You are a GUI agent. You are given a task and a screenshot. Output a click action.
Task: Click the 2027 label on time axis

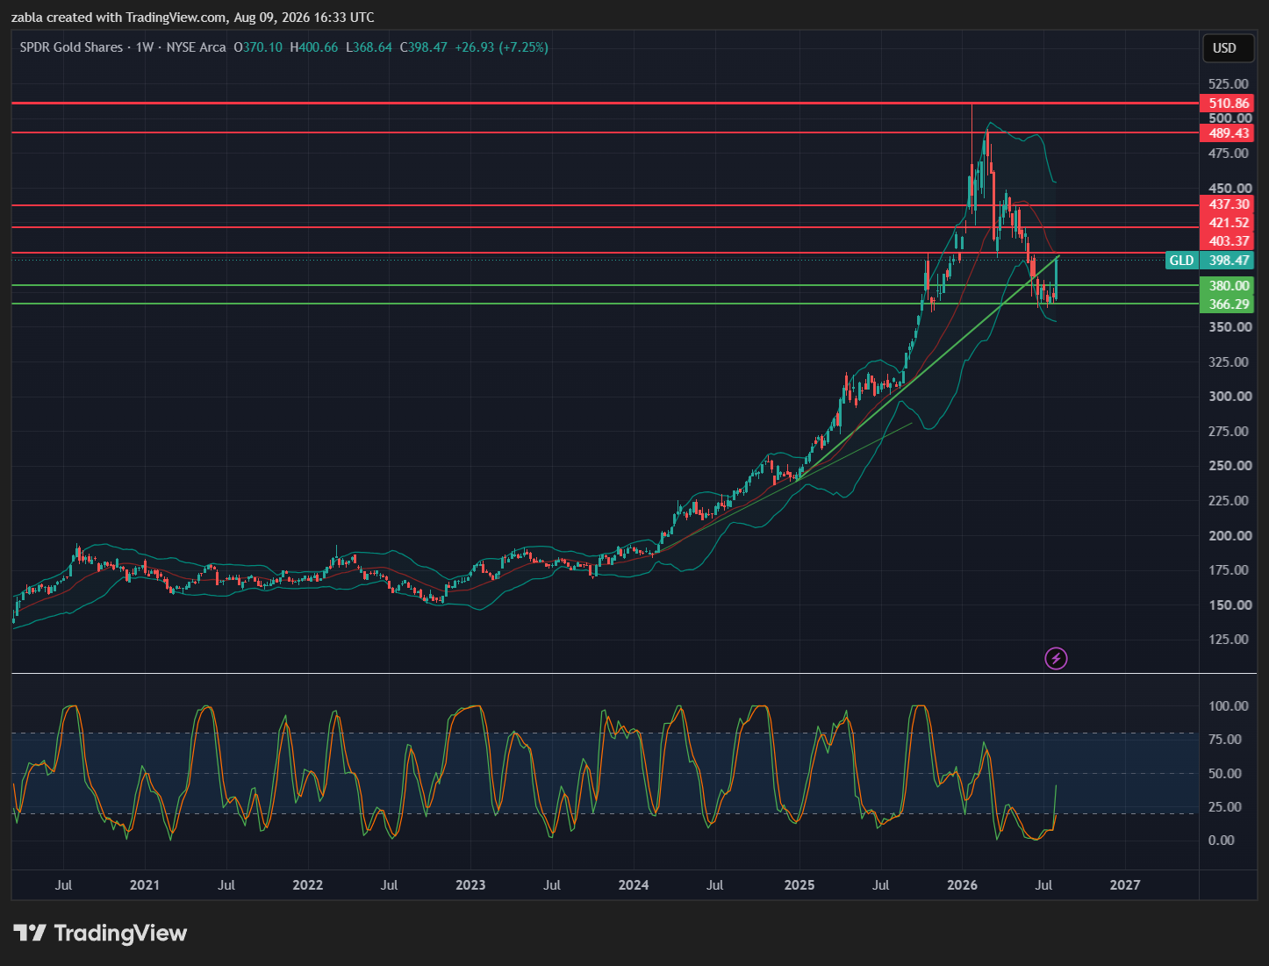click(x=1125, y=885)
